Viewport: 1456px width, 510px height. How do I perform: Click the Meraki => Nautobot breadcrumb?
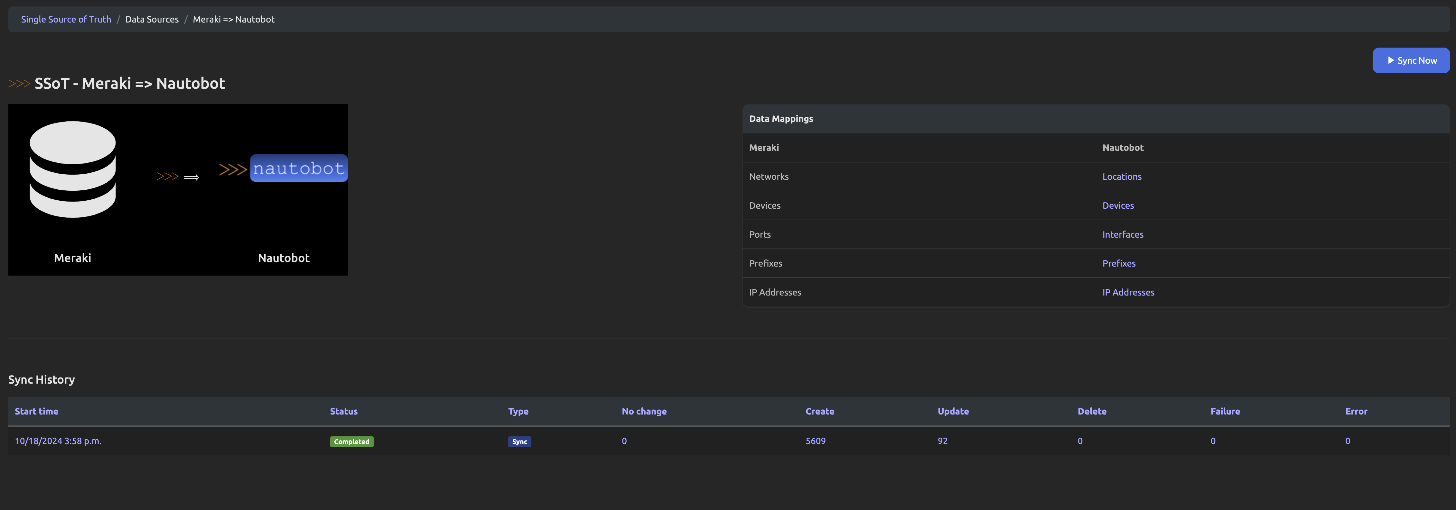(x=233, y=19)
